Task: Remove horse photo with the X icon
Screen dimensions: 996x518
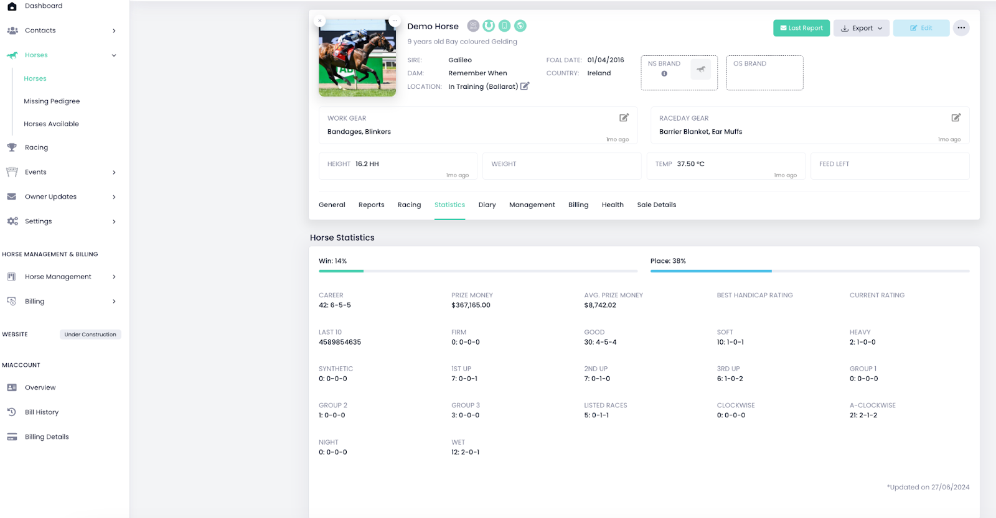Action: 320,21
